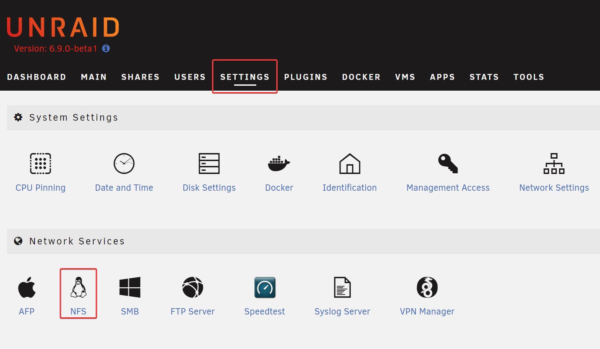The height and width of the screenshot is (349, 600).
Task: Click the SMB link label
Action: tap(130, 311)
